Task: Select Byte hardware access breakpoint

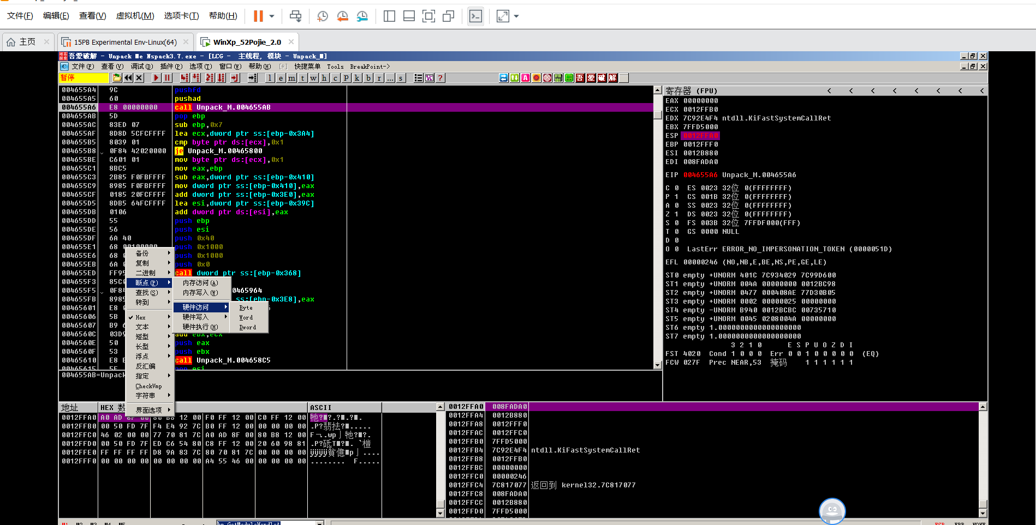Action: tap(249, 307)
